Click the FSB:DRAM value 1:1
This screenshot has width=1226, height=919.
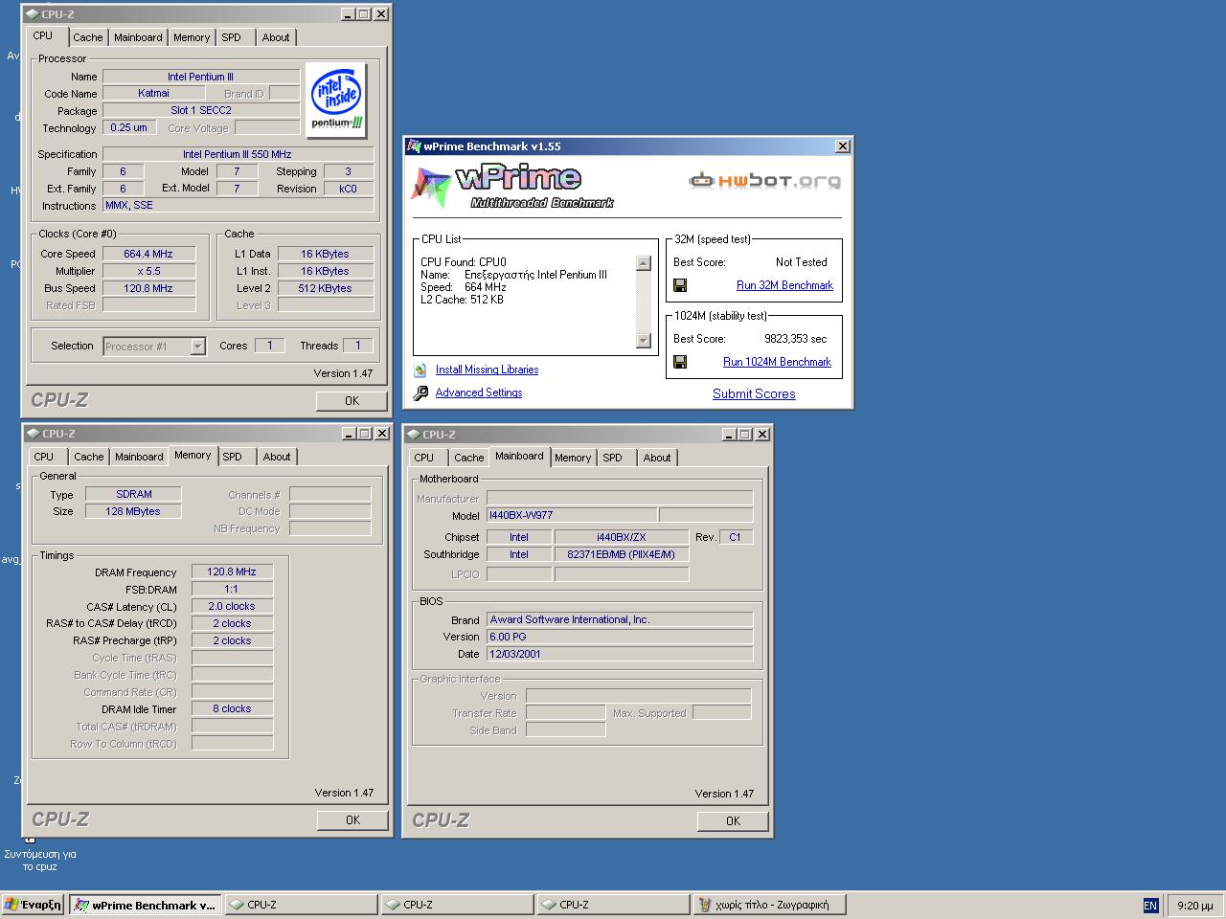click(x=232, y=589)
